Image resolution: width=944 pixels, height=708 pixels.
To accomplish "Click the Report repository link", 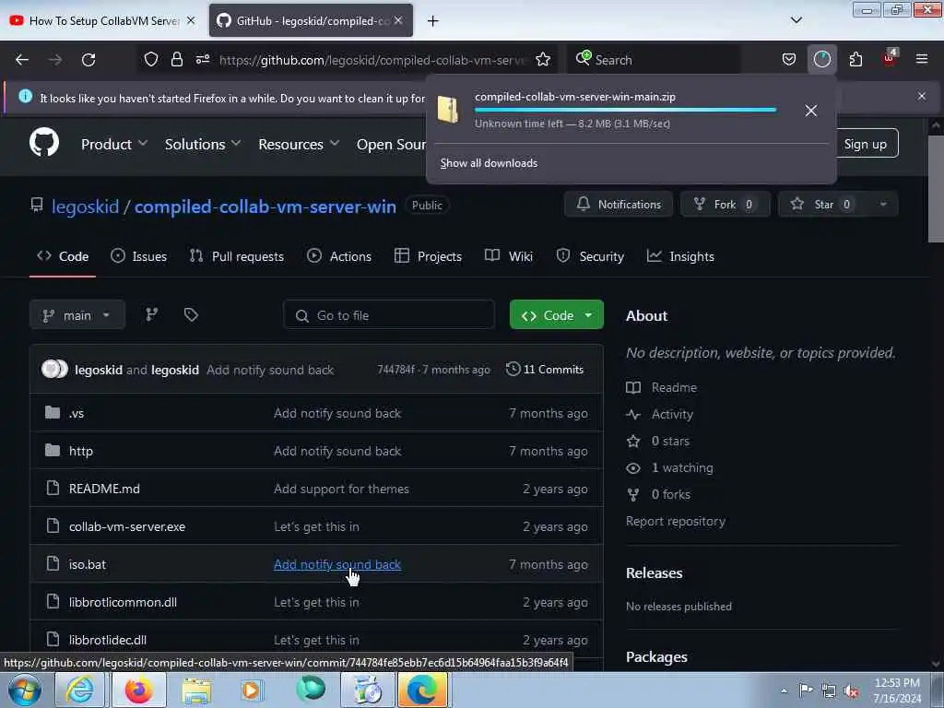I will point(676,522).
